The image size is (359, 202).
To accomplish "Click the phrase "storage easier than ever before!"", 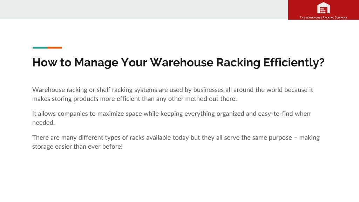I will point(77,146).
